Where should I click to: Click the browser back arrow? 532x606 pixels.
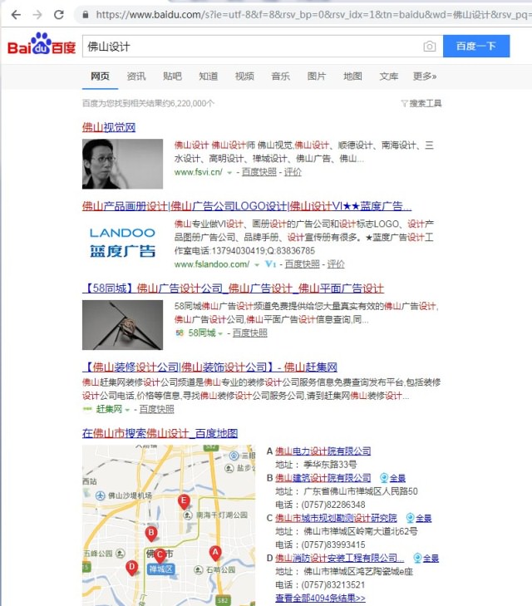[x=16, y=15]
